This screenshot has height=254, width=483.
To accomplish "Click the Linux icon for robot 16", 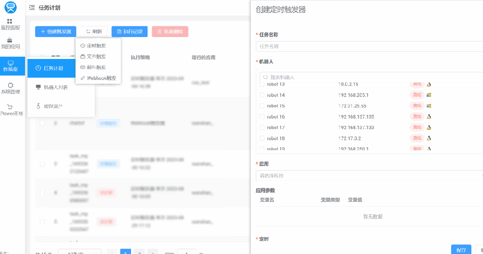I will [x=429, y=117].
